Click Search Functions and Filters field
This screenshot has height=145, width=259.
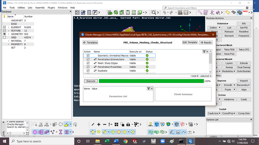click(206, 8)
